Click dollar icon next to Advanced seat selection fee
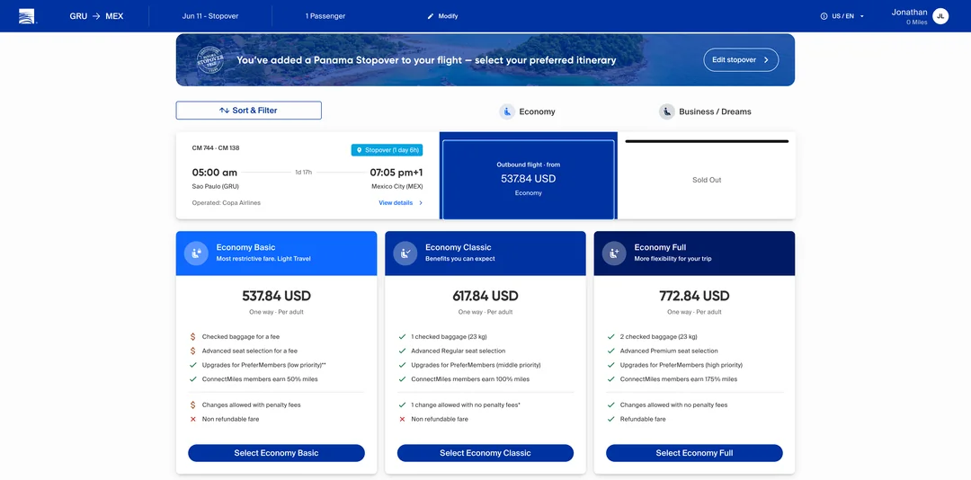971x480 pixels. pos(193,351)
